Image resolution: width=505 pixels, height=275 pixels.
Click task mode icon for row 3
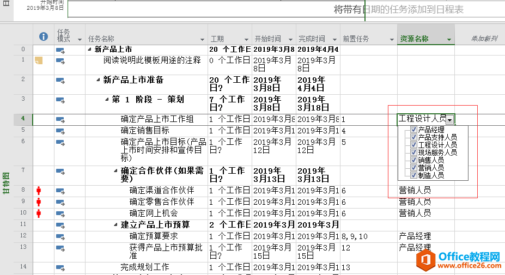click(60, 100)
